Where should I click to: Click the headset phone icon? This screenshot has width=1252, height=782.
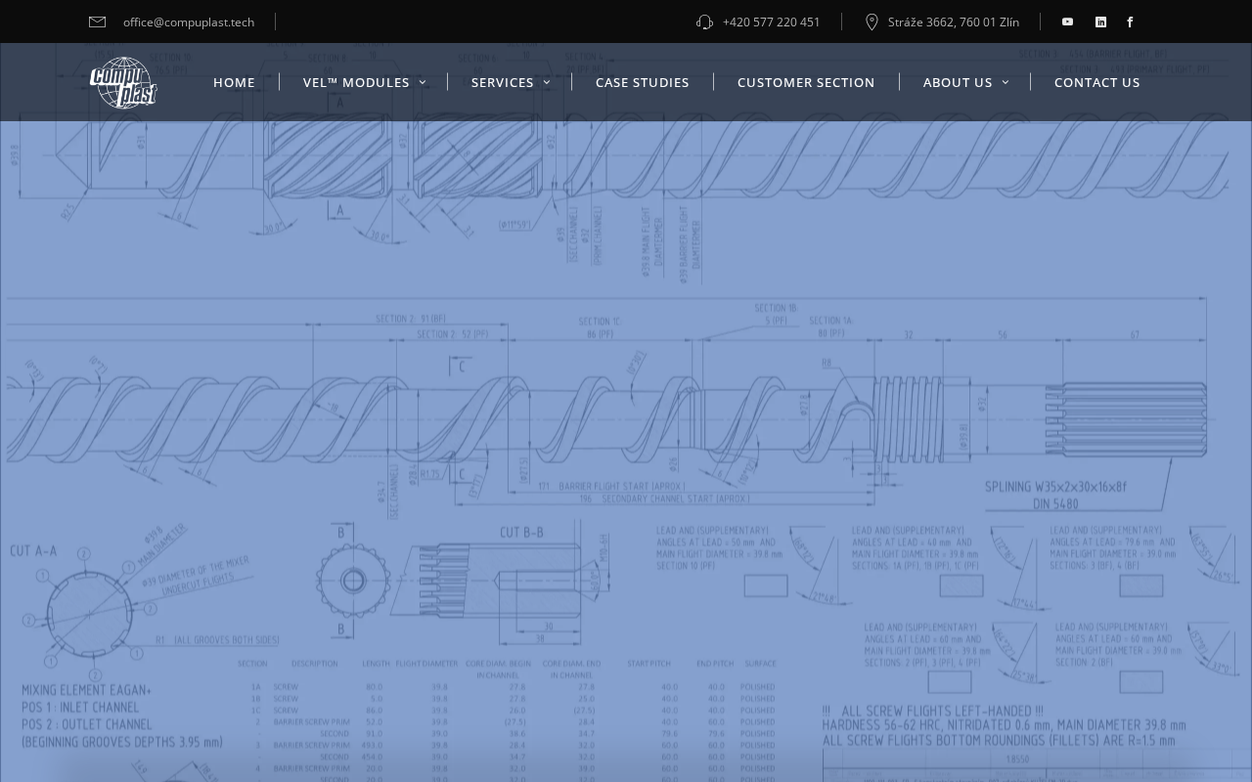pos(704,22)
